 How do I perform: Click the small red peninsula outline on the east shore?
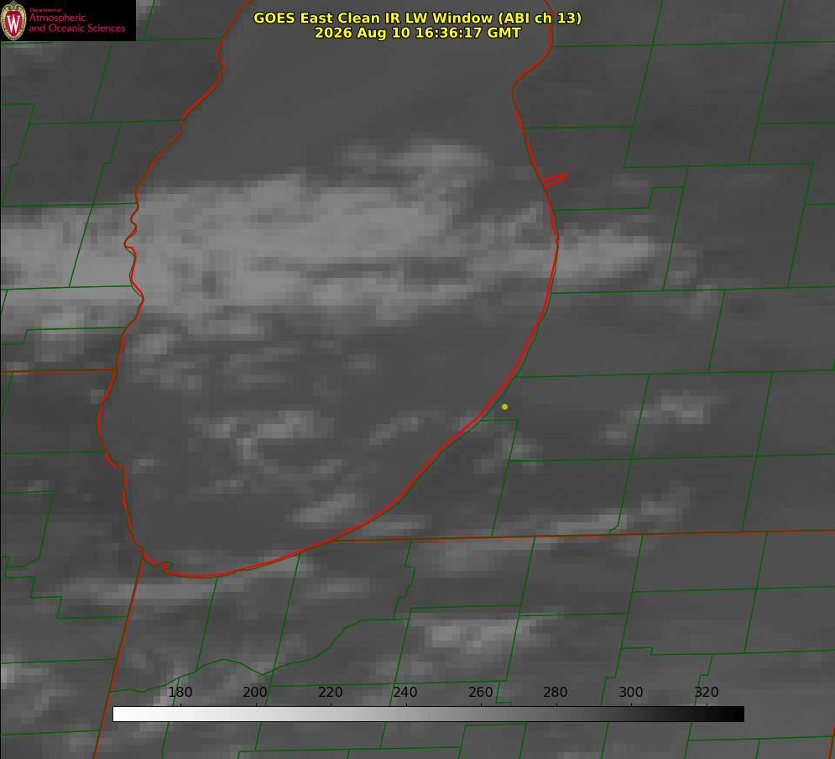click(x=554, y=180)
